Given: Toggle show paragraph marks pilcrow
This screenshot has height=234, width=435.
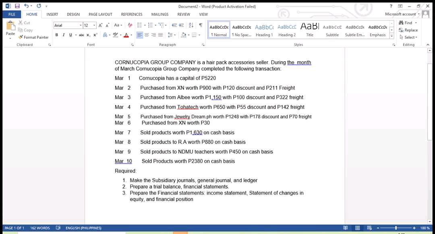Looking at the screenshot, I should (200, 25).
